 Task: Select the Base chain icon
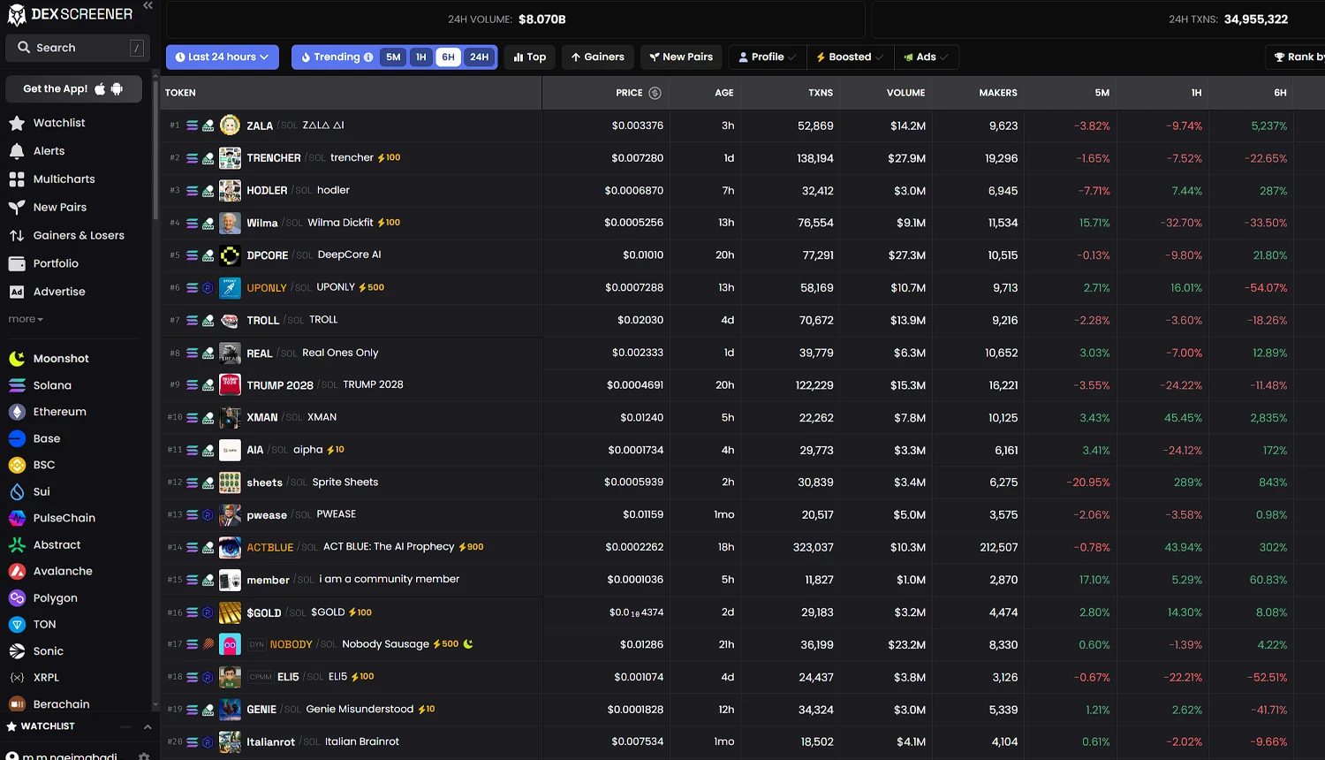coord(17,438)
